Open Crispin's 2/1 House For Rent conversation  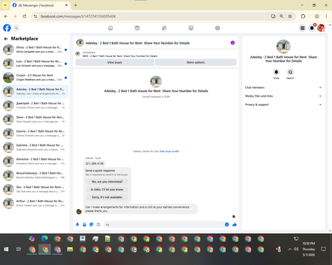(35, 78)
